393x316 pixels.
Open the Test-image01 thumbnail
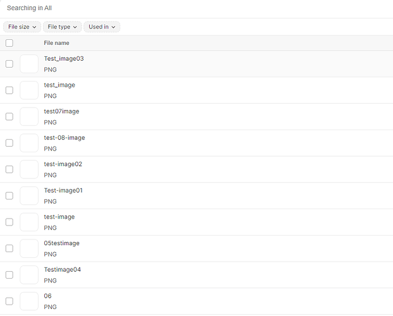pos(29,196)
